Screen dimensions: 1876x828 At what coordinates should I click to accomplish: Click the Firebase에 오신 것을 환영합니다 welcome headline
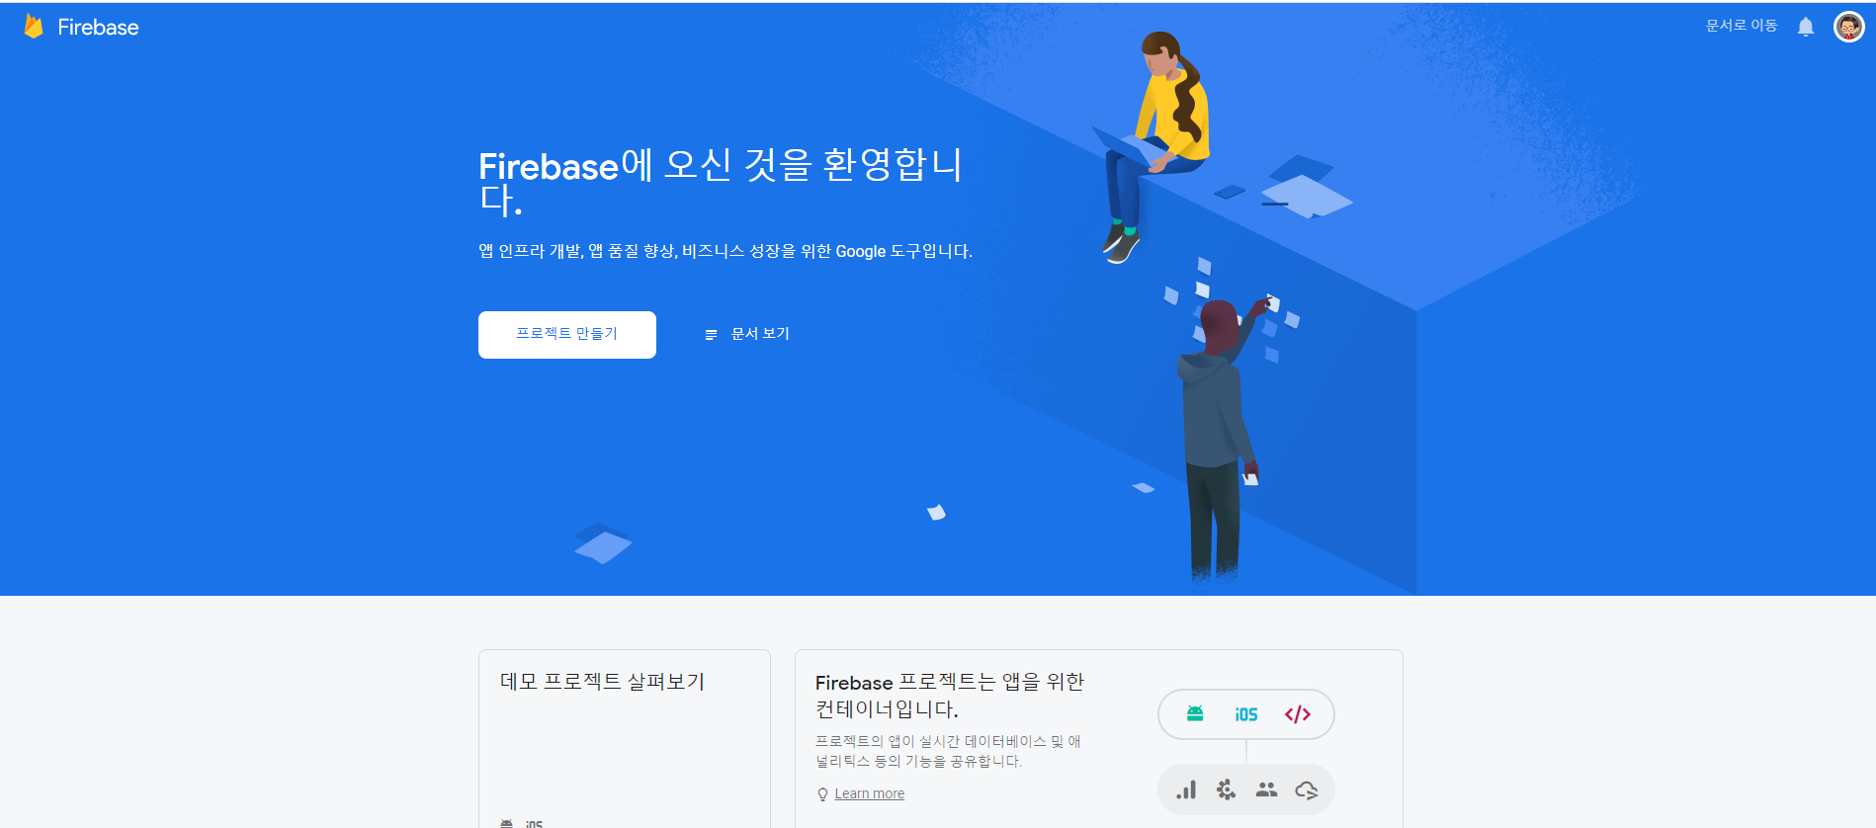[x=721, y=182]
